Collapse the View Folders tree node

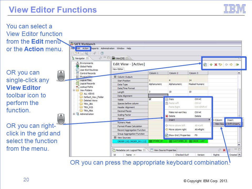tap(74, 90)
